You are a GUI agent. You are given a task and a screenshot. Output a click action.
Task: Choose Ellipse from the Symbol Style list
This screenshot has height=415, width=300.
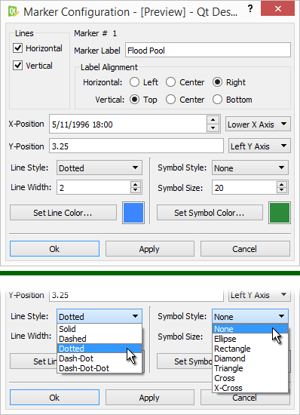click(x=250, y=339)
